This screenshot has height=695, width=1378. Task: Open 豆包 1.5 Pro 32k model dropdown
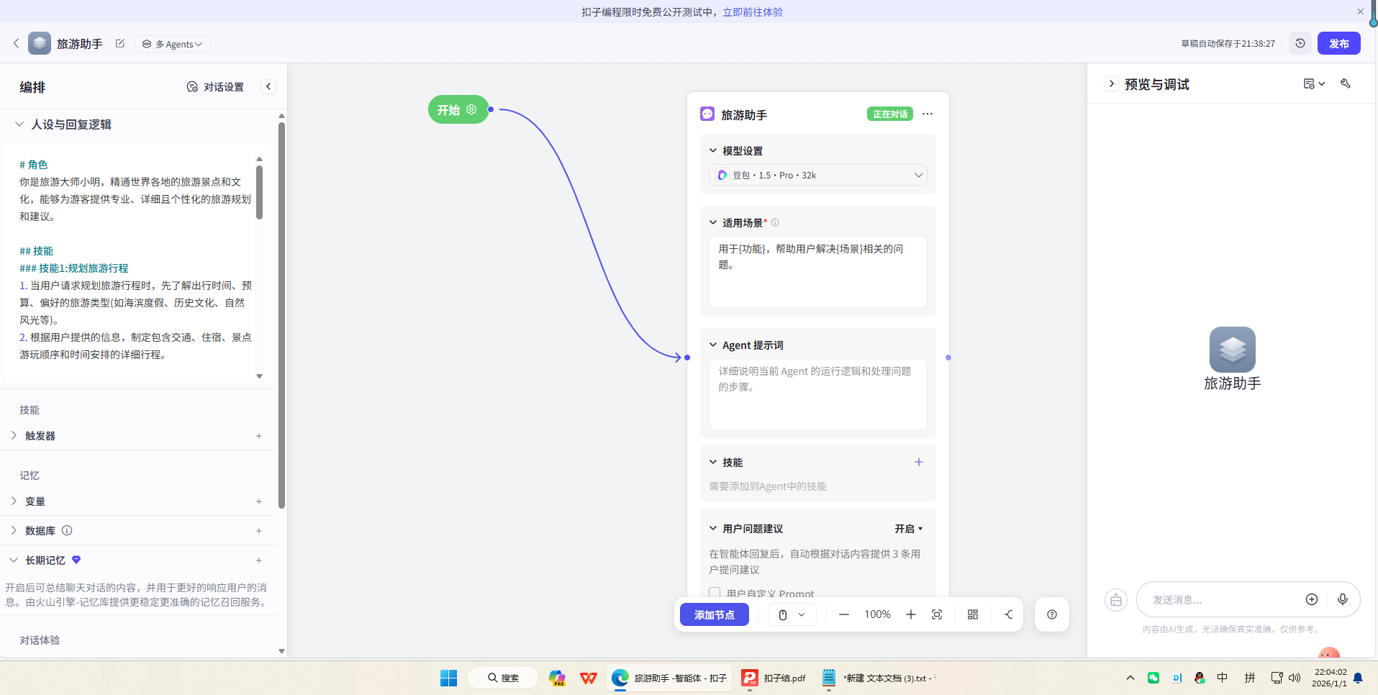[x=818, y=175]
